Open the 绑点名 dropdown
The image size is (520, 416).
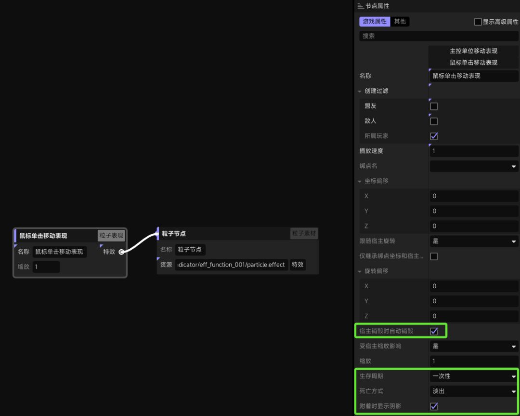(x=474, y=166)
